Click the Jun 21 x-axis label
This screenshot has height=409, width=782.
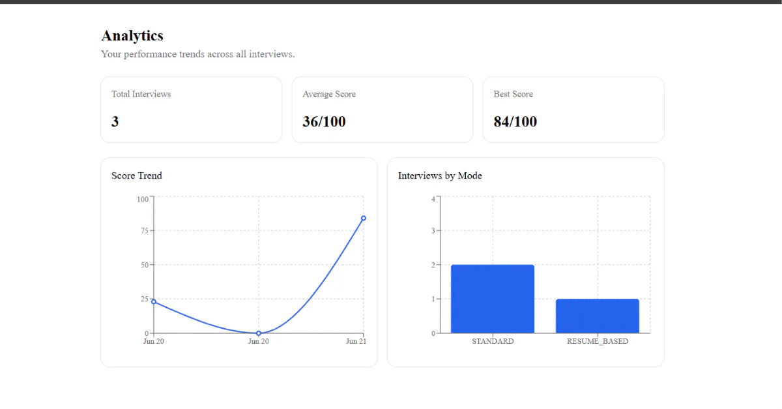356,341
